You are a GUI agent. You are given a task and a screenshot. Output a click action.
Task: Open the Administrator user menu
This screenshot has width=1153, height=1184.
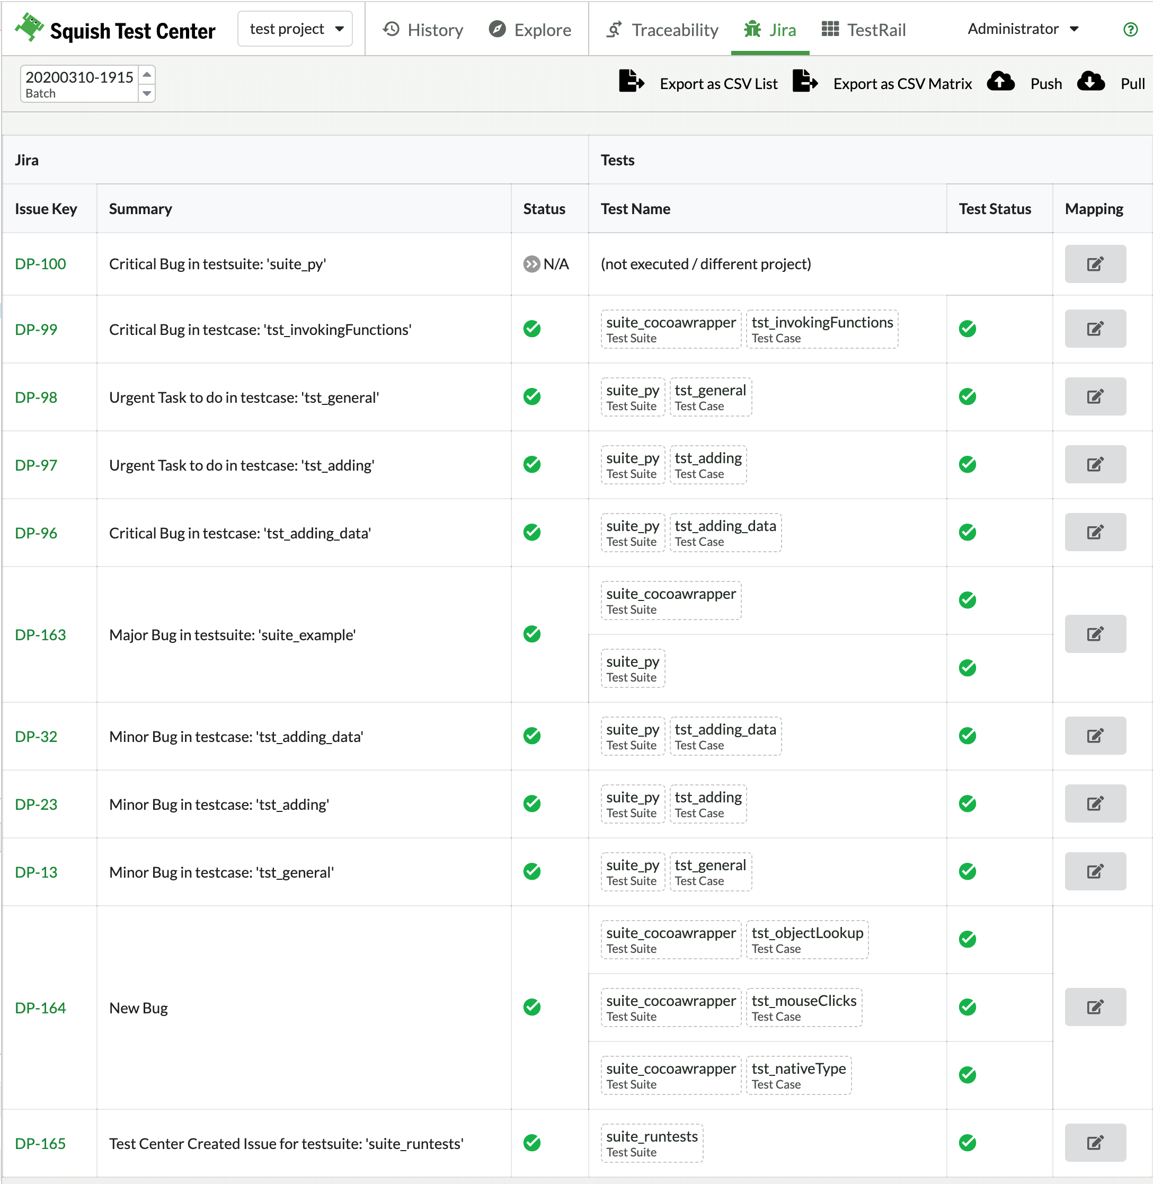pyautogui.click(x=1023, y=29)
